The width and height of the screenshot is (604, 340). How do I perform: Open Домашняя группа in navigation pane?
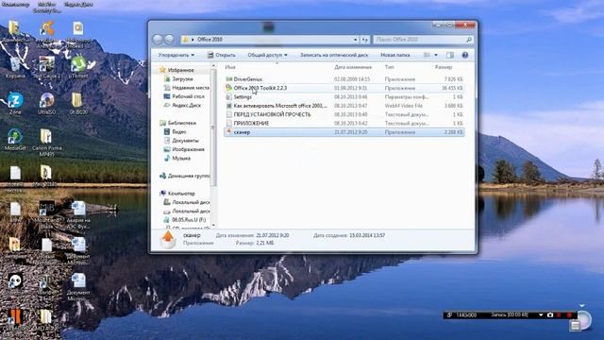pos(185,176)
